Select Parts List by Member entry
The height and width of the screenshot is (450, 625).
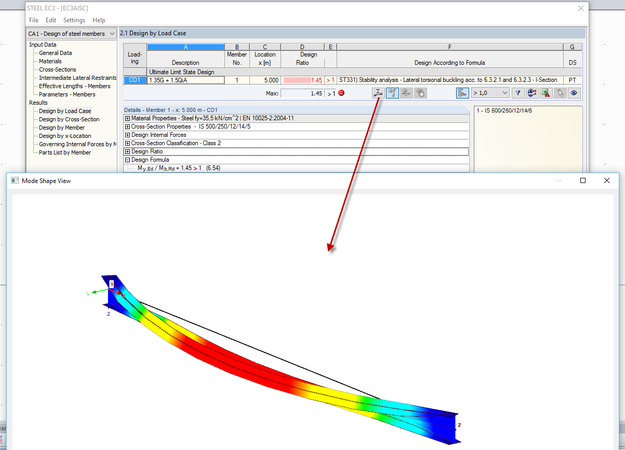pyautogui.click(x=64, y=152)
